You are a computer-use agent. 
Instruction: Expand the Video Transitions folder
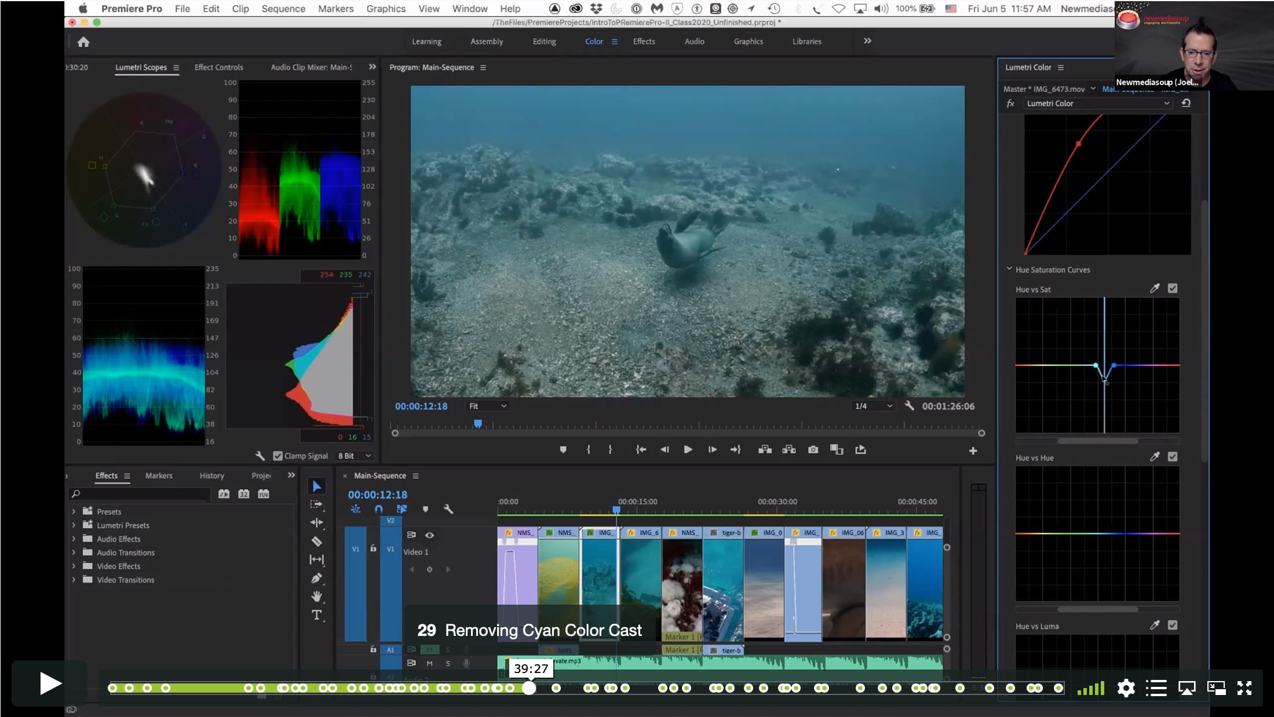74,580
